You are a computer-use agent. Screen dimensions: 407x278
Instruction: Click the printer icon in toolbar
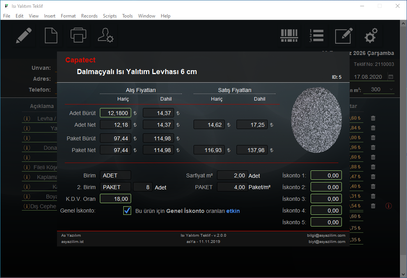tap(78, 35)
